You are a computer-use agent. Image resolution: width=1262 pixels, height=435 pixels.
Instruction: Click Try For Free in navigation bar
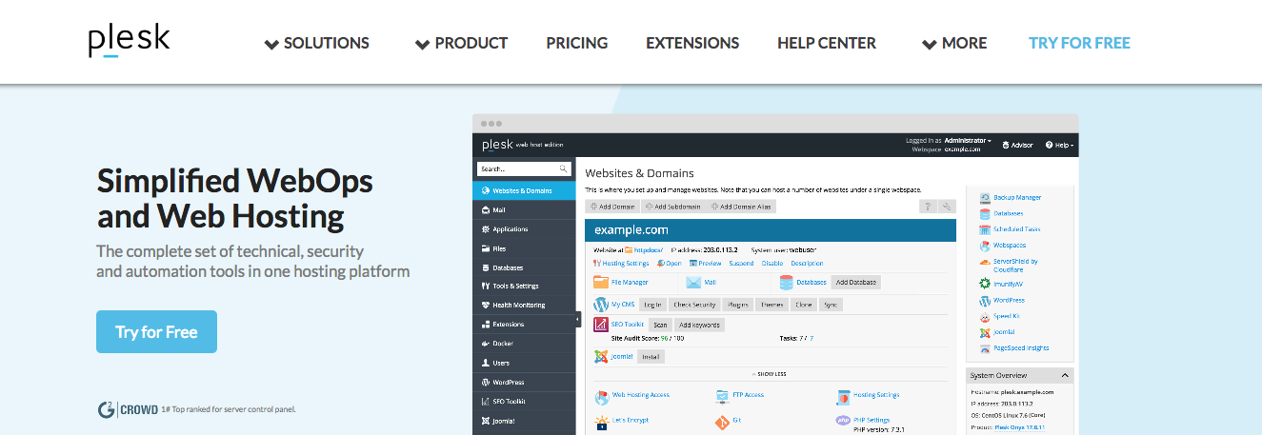tap(1079, 43)
